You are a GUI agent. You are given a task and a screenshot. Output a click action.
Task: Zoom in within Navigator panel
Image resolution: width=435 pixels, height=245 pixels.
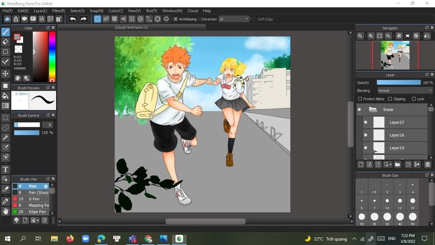pos(370,36)
